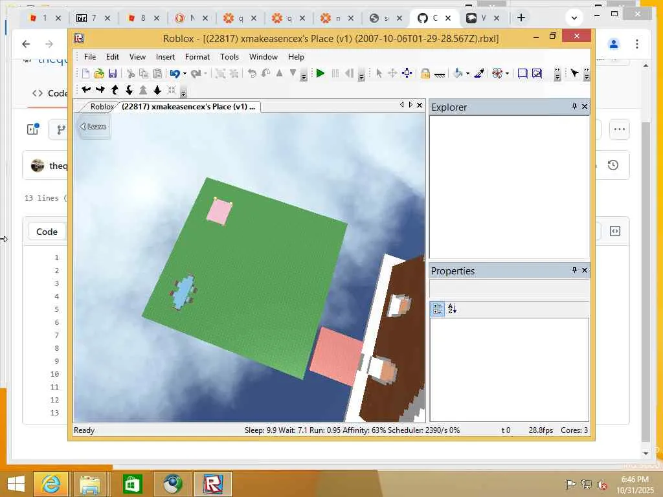Open the Format menu
The height and width of the screenshot is (497, 663).
tap(197, 57)
